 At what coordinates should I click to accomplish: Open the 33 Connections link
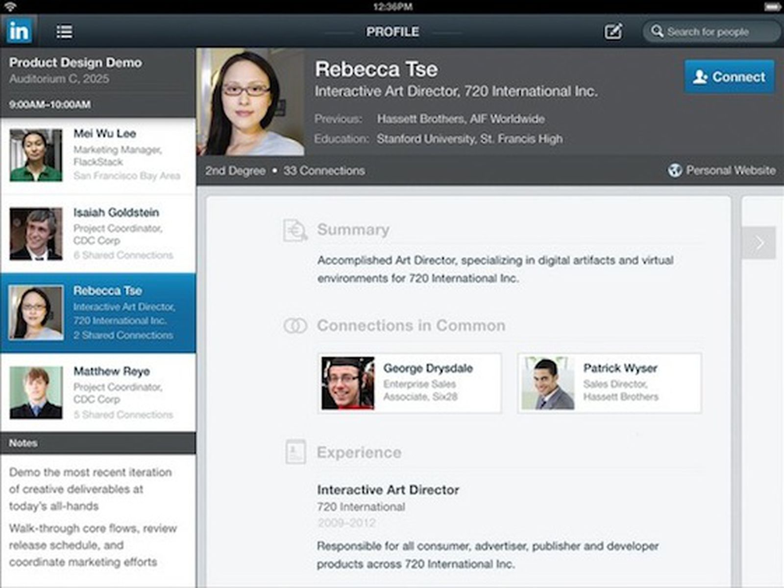(323, 171)
